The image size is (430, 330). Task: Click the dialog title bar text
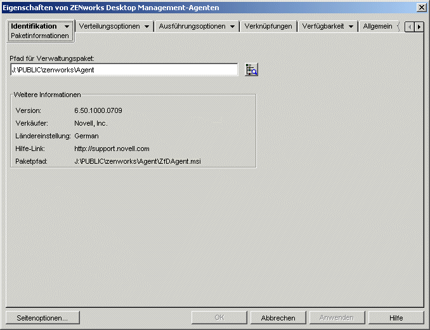coord(111,8)
